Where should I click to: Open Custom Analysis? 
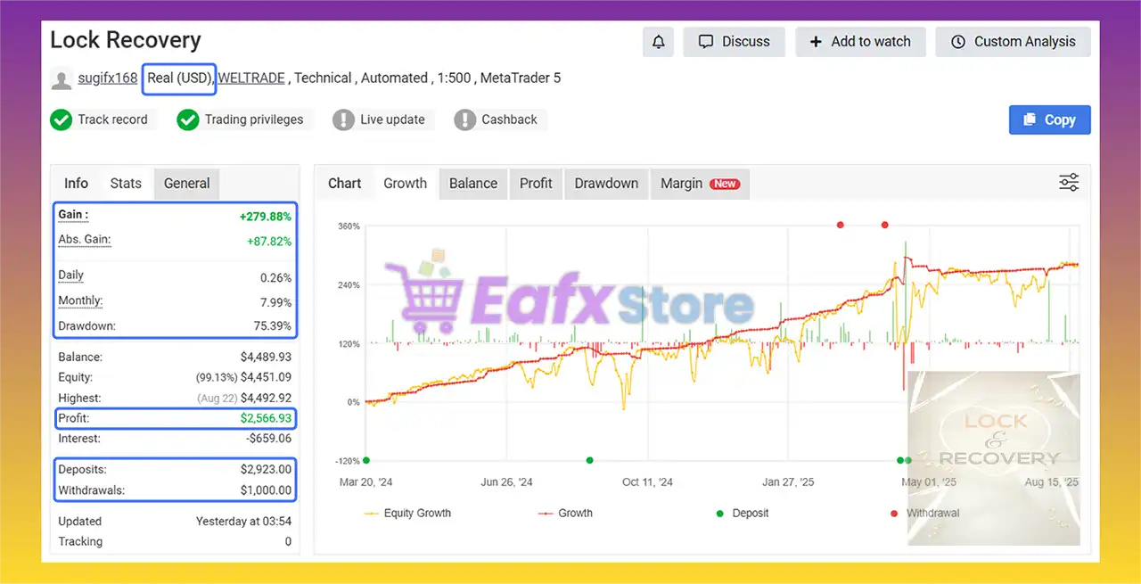coord(1013,42)
